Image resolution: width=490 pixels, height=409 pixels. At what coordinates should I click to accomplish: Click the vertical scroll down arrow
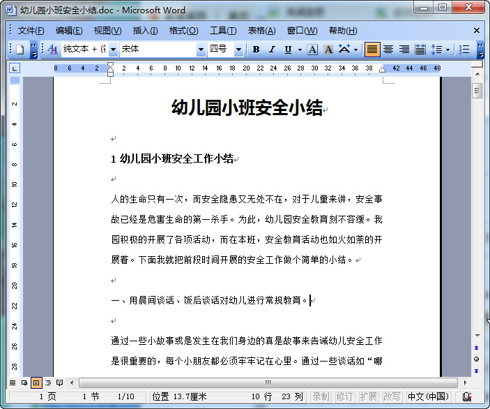tap(477, 336)
